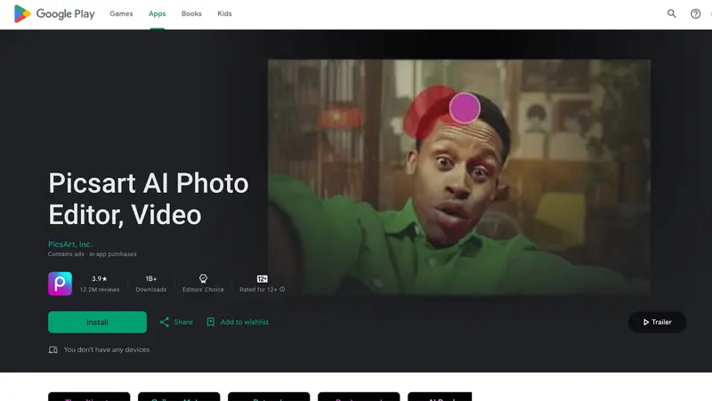Viewport: 712px width, 401px height.
Task: Open content rating info icon
Action: [x=282, y=289]
